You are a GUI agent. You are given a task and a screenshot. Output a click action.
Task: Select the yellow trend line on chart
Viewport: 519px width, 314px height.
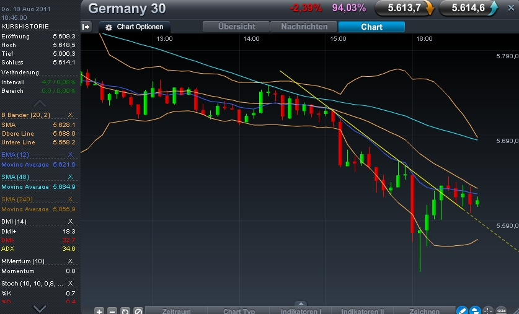371,140
